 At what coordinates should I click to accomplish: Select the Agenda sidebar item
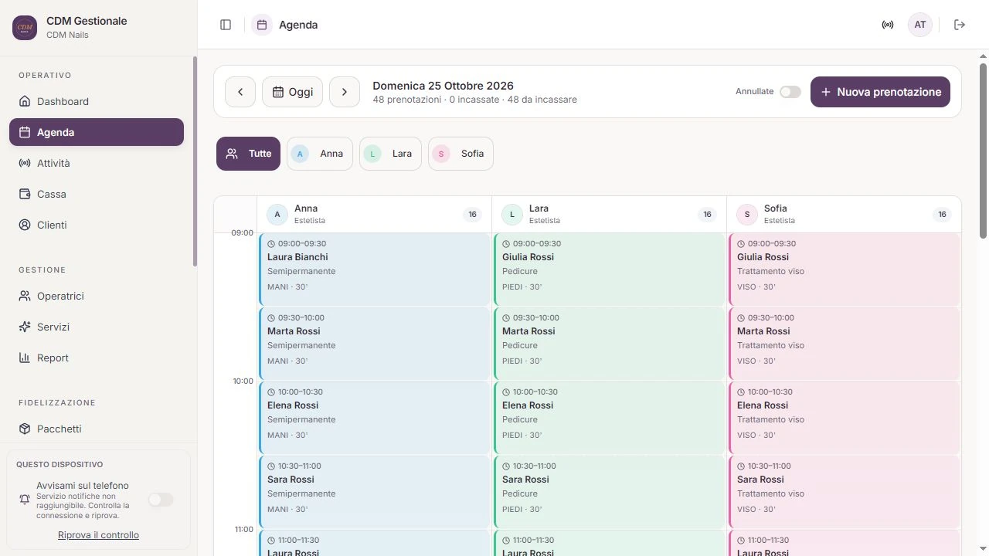(97, 132)
